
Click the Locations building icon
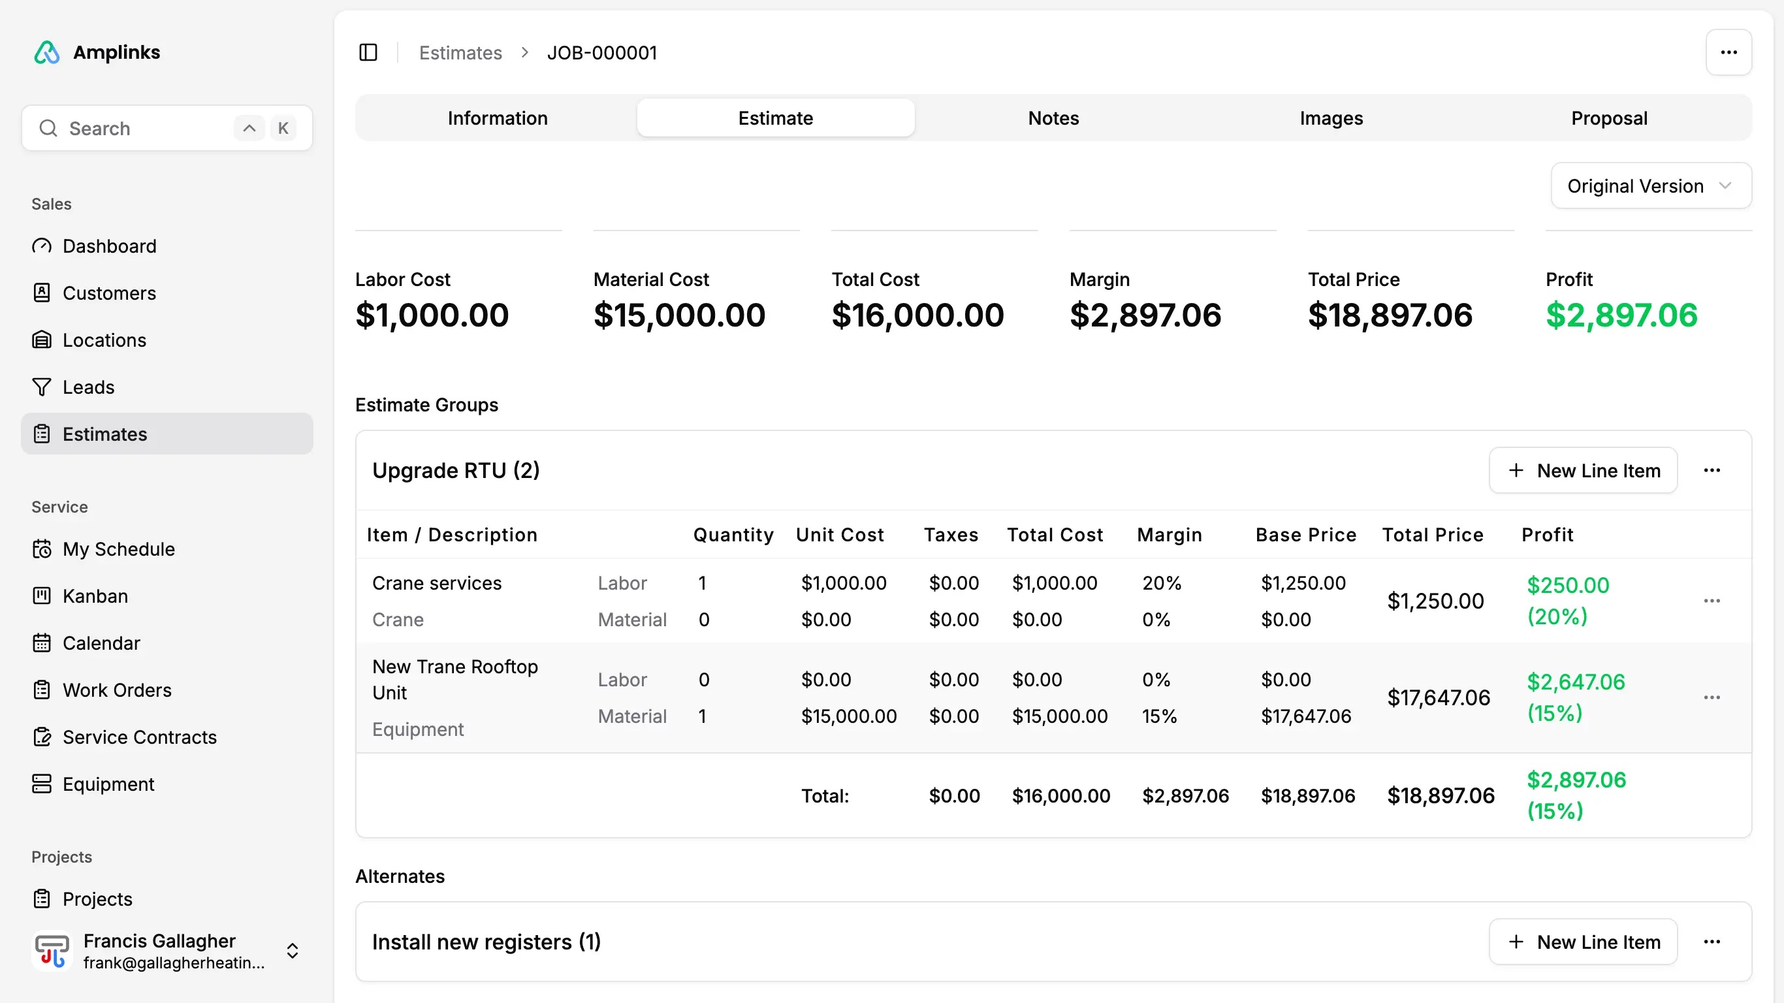[x=42, y=340]
